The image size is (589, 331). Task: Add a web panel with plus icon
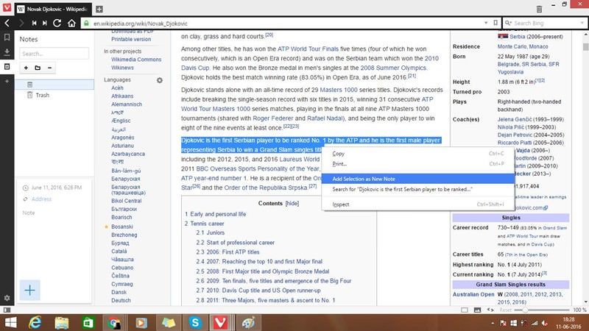click(x=7, y=81)
